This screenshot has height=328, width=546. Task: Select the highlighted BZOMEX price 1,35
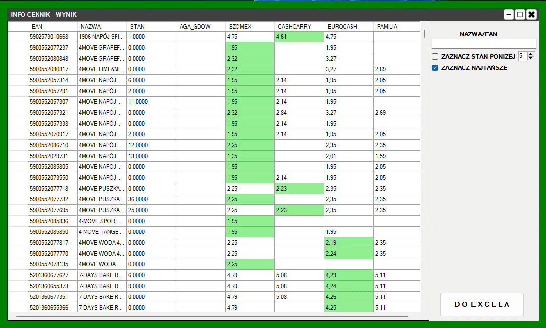(250, 156)
